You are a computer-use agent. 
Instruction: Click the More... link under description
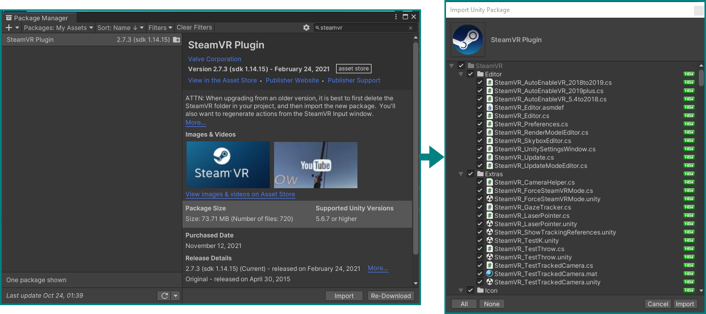pyautogui.click(x=195, y=123)
